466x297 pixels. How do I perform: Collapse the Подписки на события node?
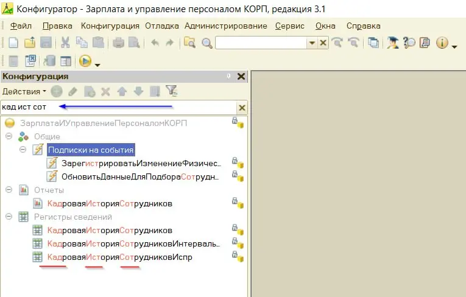point(23,150)
